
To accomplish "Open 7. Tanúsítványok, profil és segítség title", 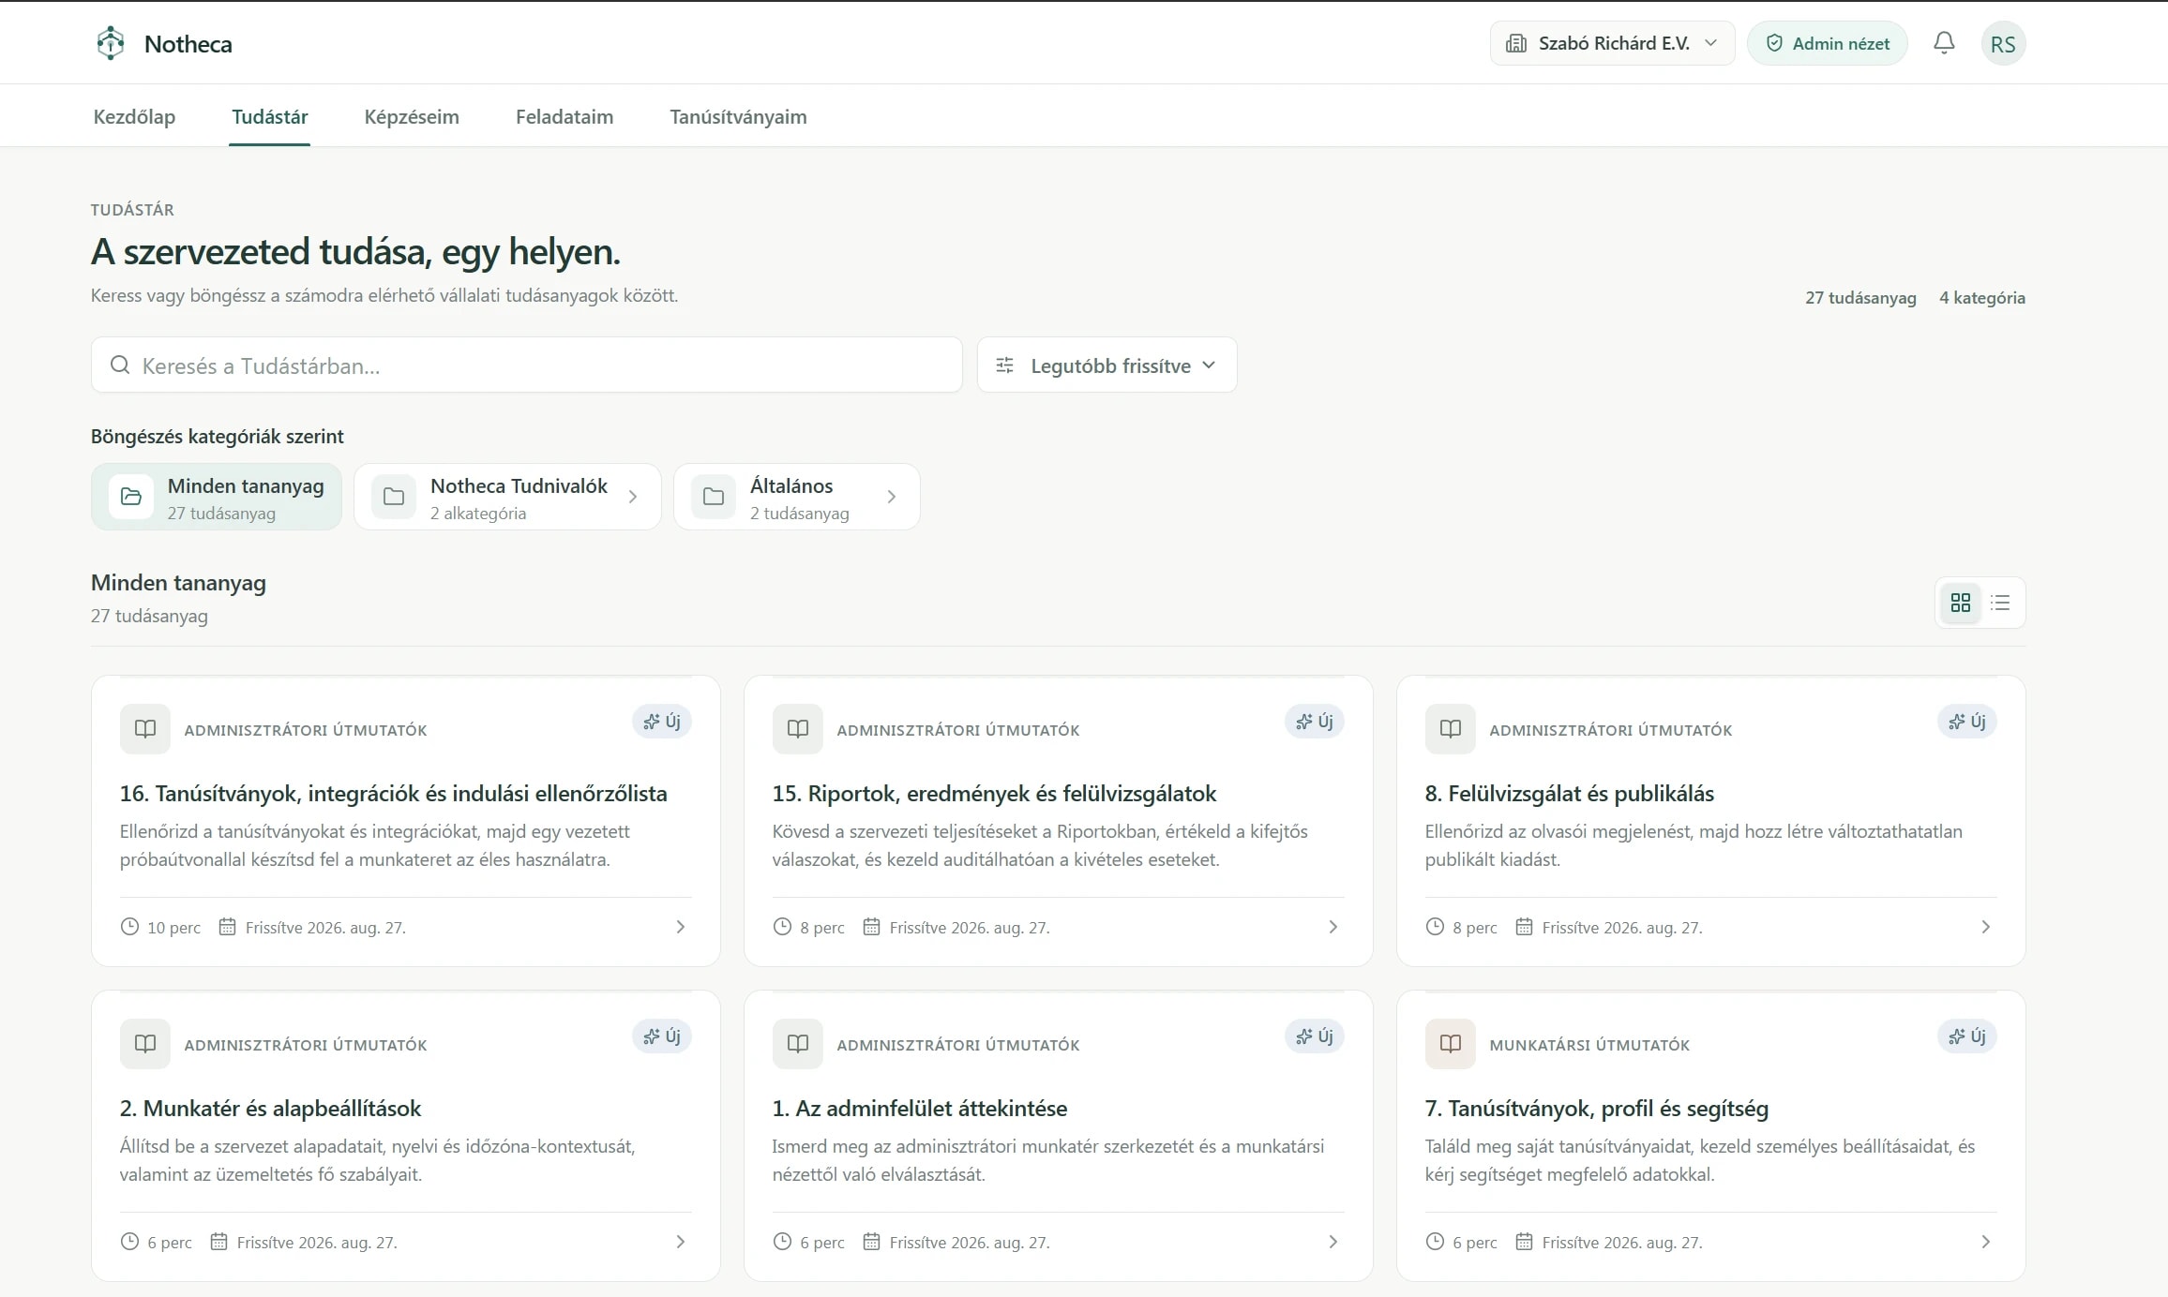I will (x=1597, y=1109).
